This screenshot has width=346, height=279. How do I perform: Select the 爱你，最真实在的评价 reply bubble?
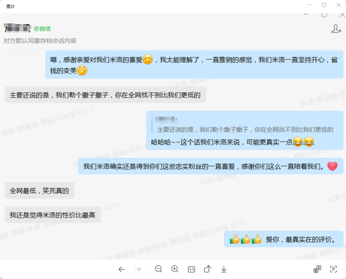point(284,239)
